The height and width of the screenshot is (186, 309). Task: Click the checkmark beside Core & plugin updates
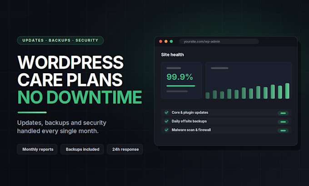(x=166, y=112)
